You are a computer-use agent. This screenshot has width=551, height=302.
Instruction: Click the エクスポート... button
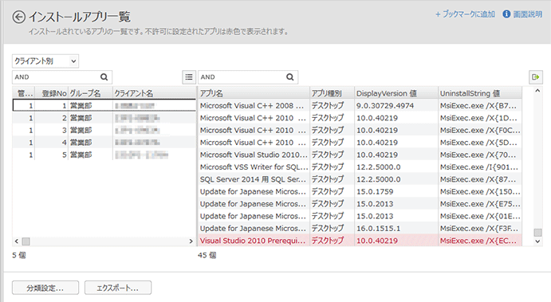[118, 288]
